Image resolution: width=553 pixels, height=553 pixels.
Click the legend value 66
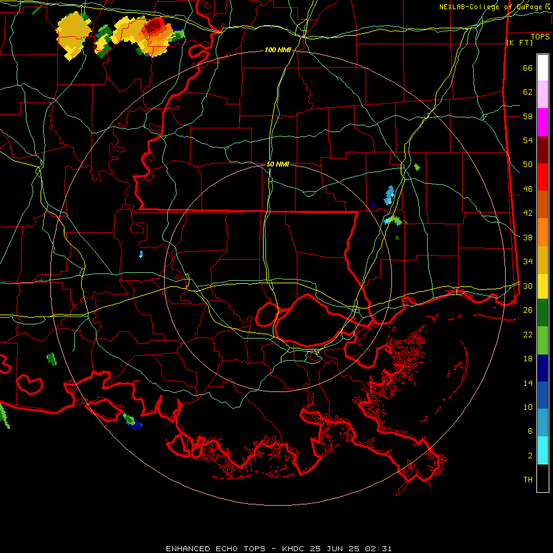tap(528, 68)
